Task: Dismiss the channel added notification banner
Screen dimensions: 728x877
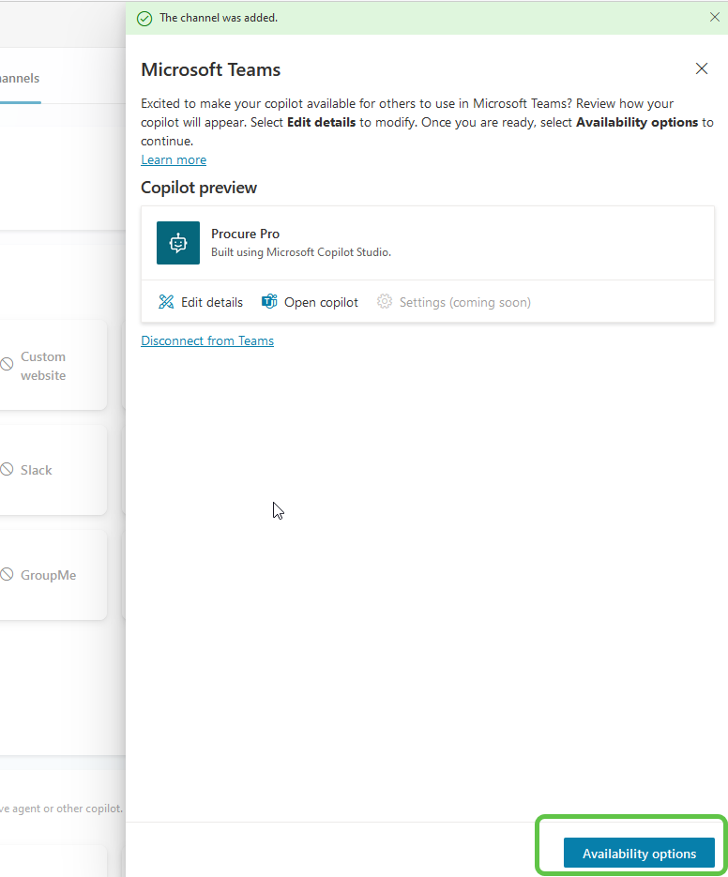Action: pyautogui.click(x=715, y=17)
